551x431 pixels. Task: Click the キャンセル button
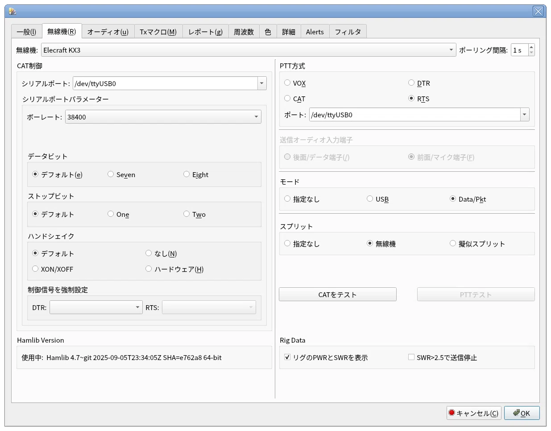click(x=474, y=413)
